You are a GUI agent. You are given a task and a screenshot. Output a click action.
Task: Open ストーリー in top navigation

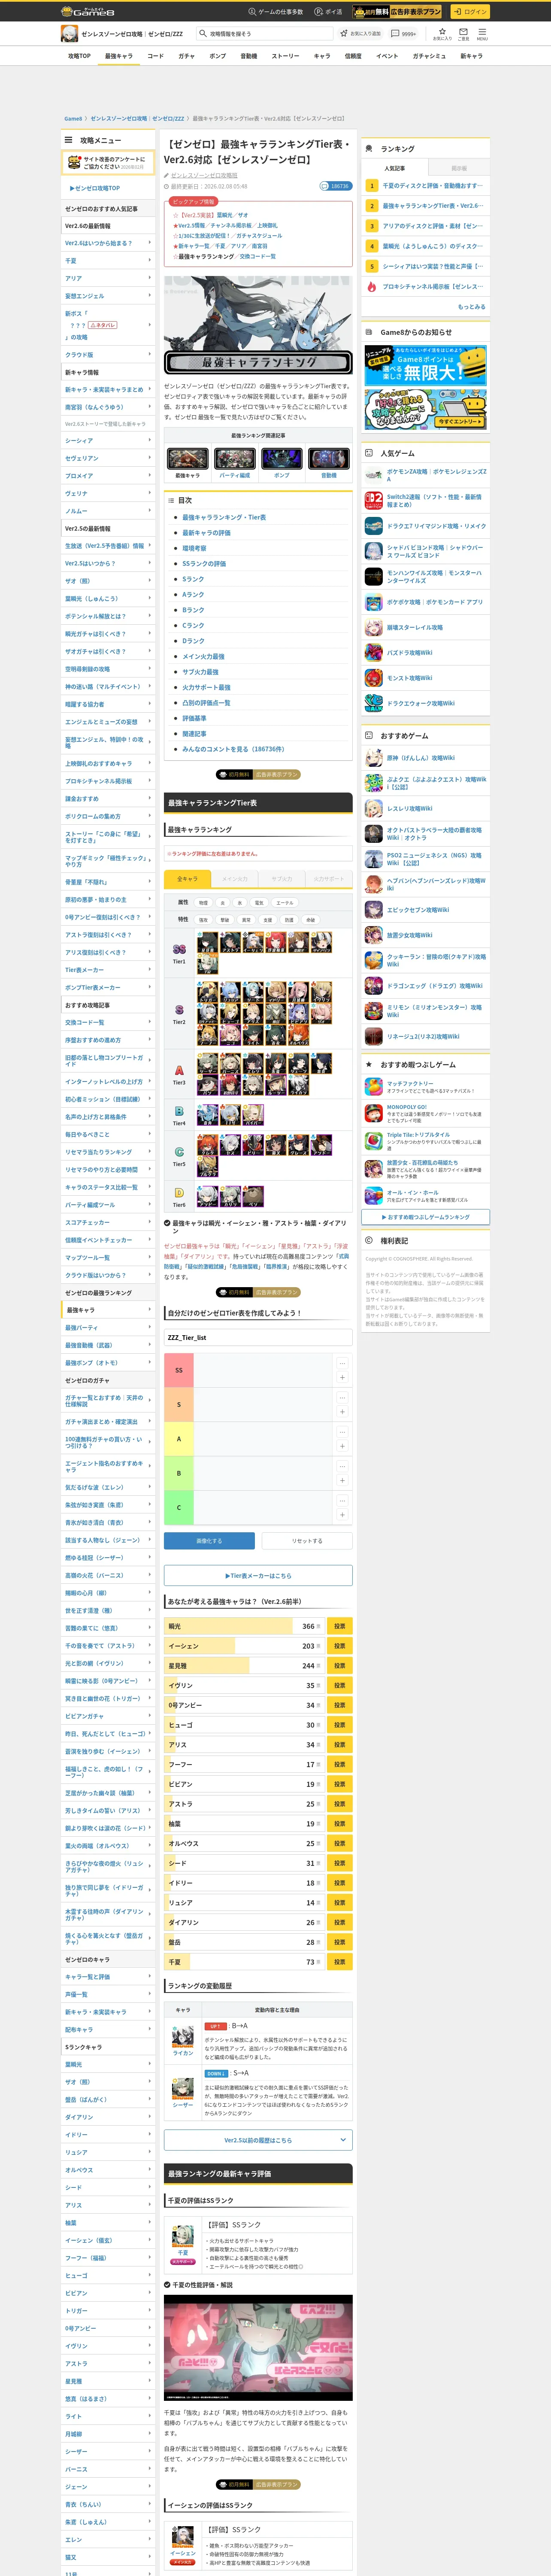285,56
